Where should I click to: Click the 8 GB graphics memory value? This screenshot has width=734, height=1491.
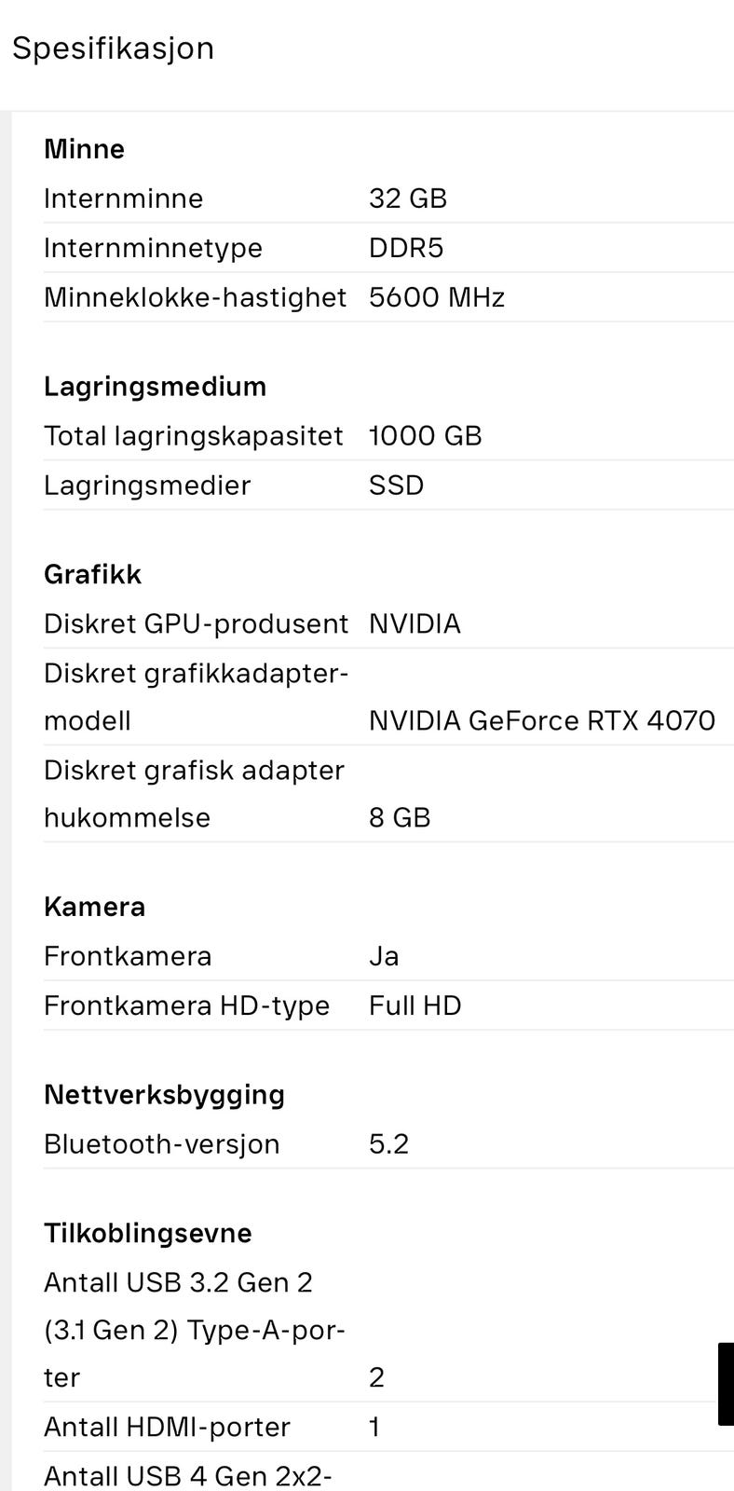399,817
